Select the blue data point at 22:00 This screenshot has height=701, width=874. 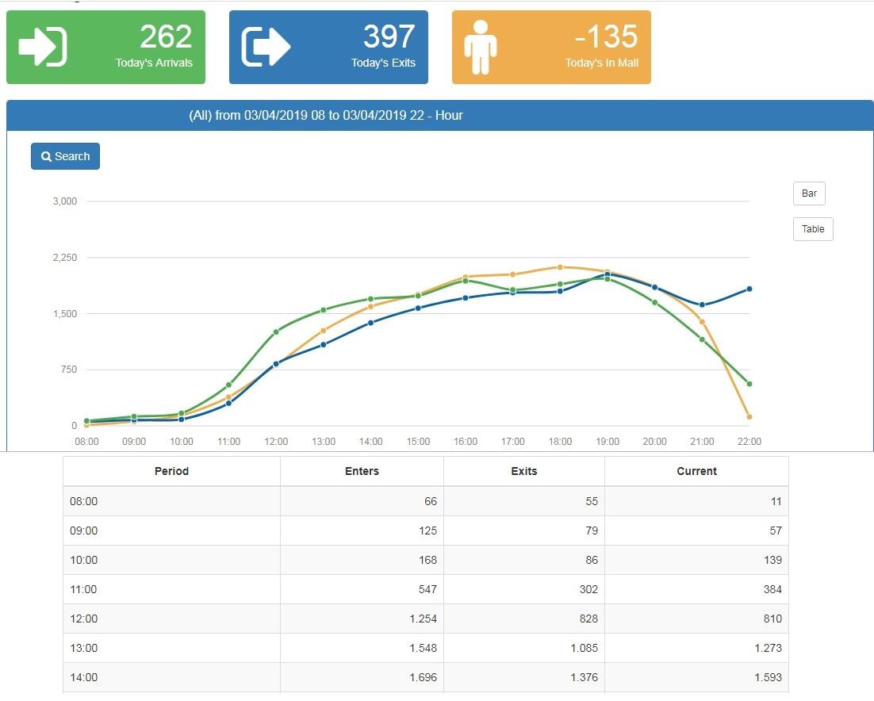(x=749, y=289)
